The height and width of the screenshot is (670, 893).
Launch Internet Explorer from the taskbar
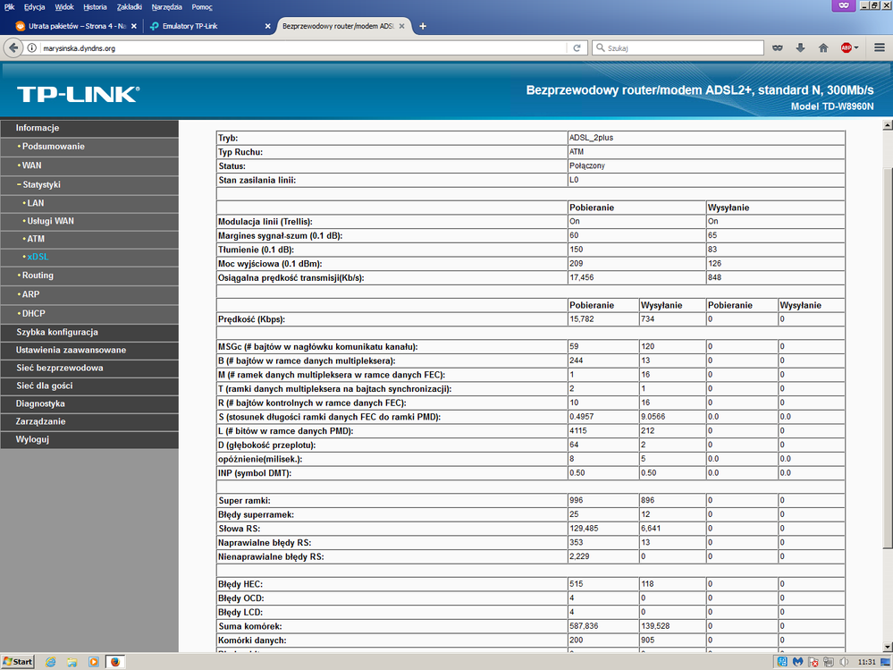click(50, 662)
